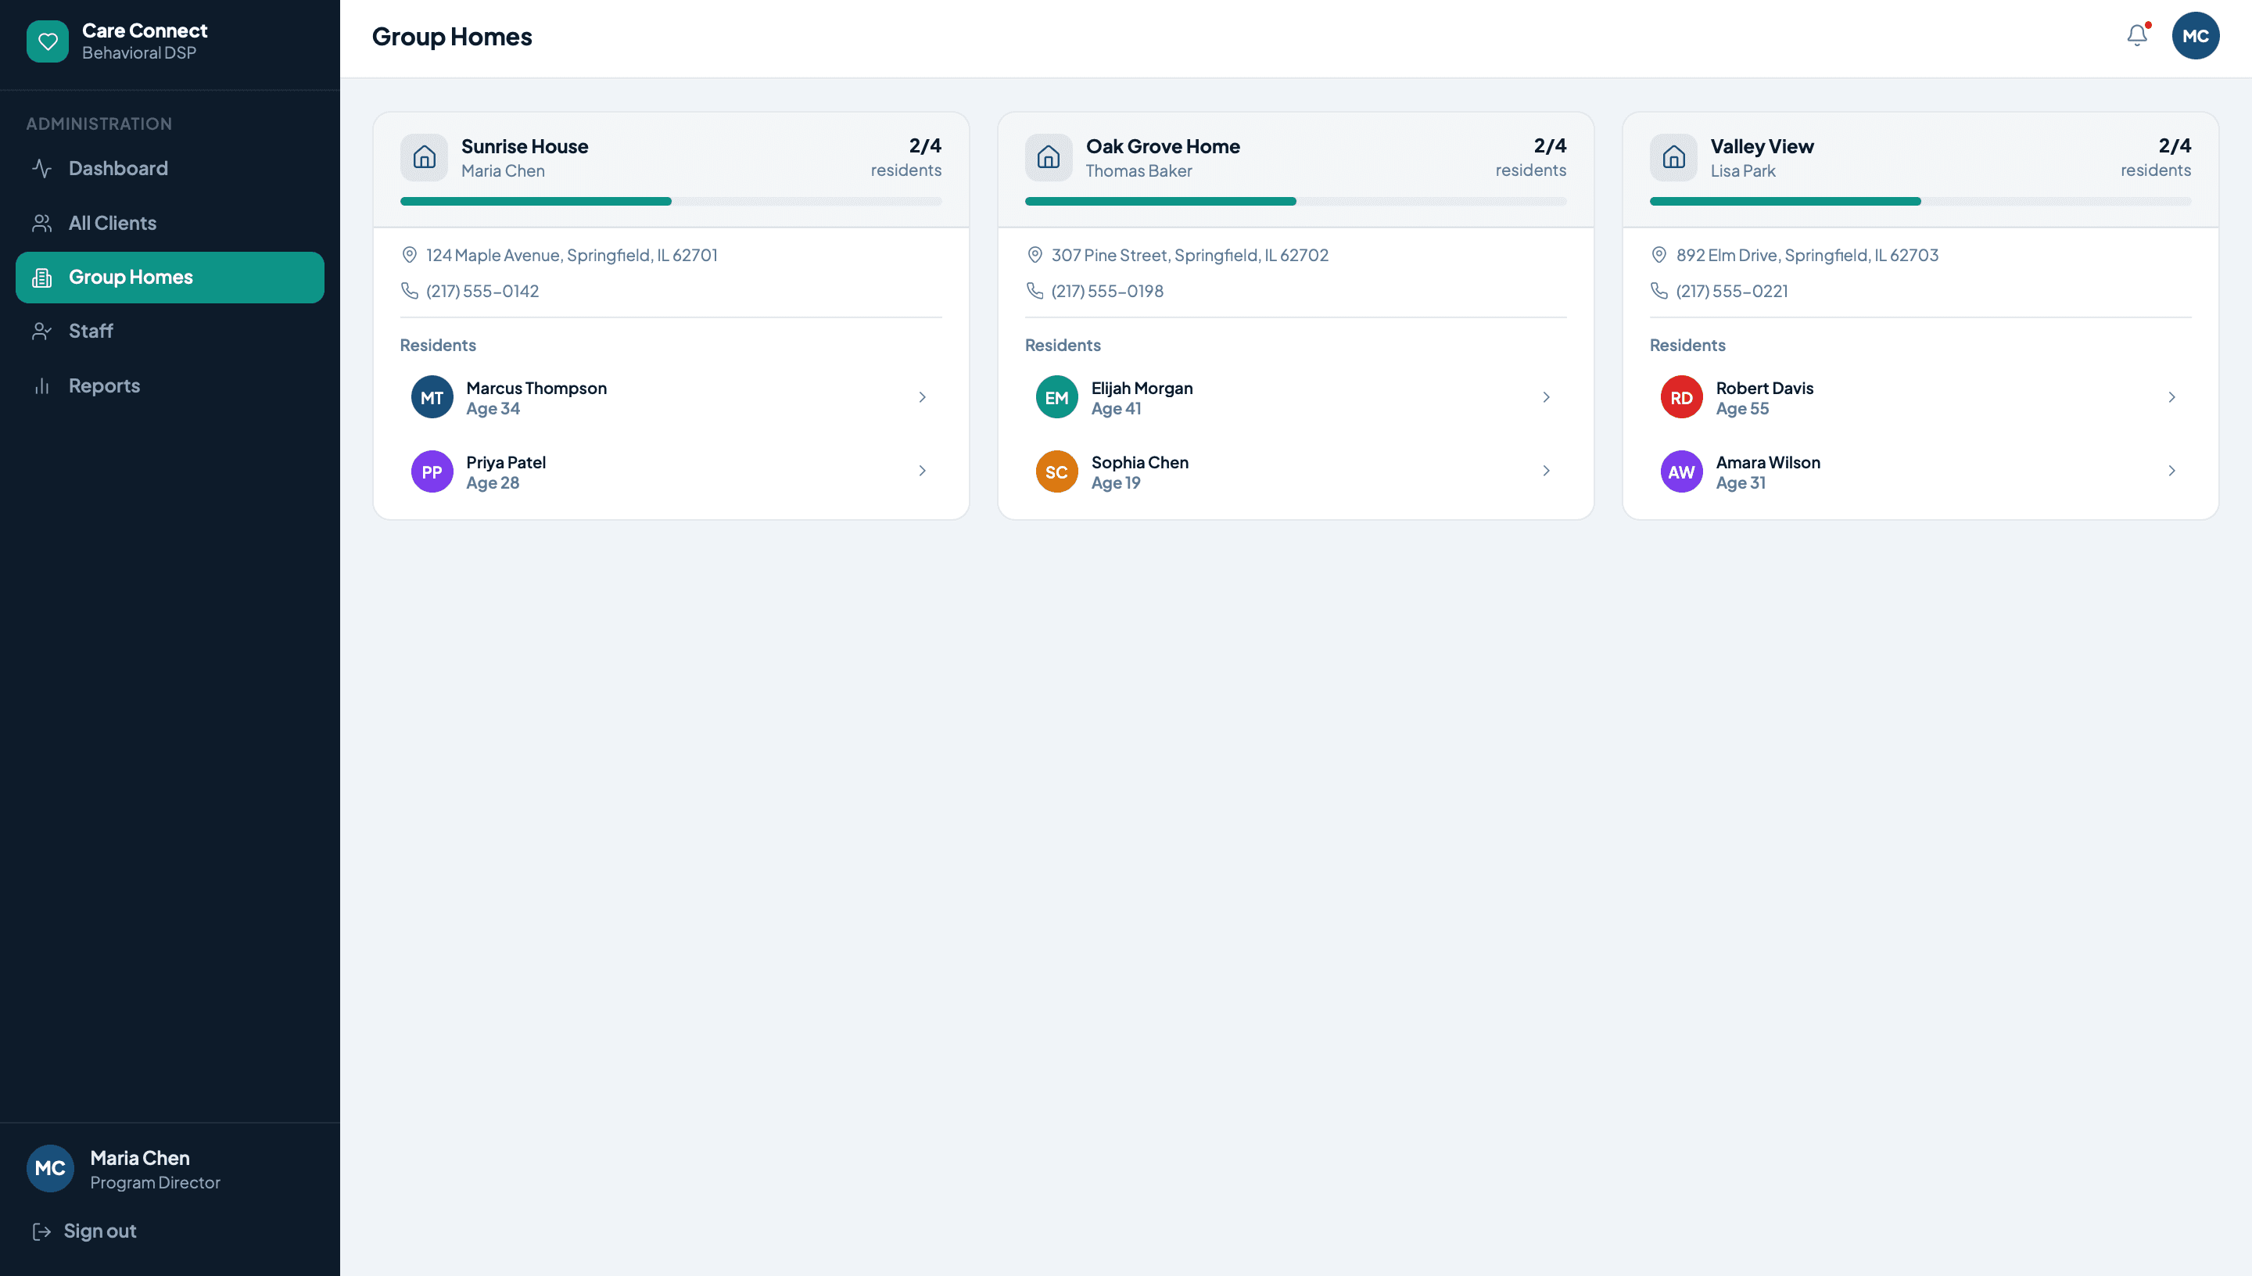Click the Oak Grove Home phone icon

click(1034, 291)
